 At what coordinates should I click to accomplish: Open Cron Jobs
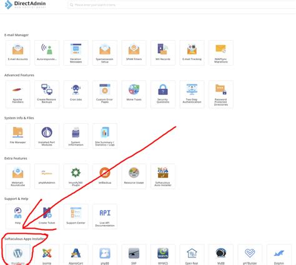[76, 94]
